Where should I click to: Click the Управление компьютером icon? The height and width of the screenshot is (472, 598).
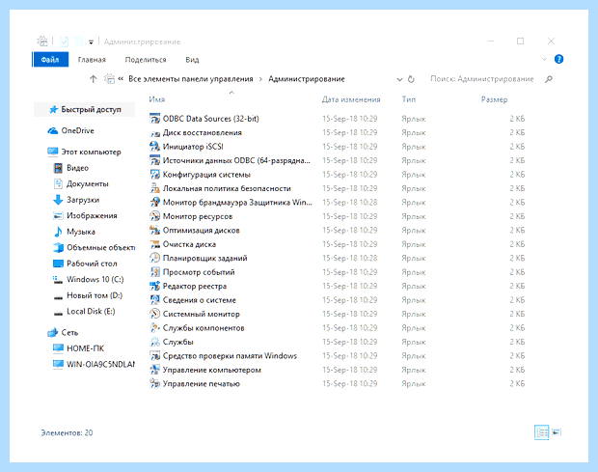(x=154, y=370)
